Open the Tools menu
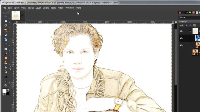200x112 pixels. pos(53,8)
